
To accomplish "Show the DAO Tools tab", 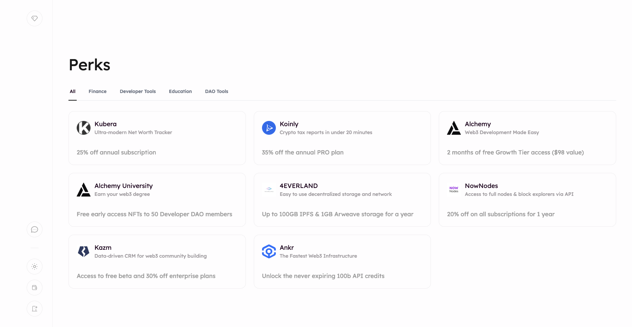I will (x=217, y=91).
